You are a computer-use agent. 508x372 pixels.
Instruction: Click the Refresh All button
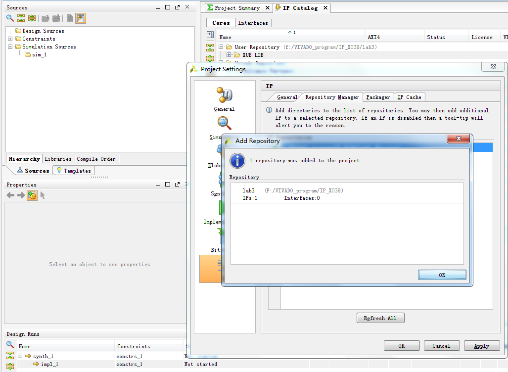click(380, 318)
